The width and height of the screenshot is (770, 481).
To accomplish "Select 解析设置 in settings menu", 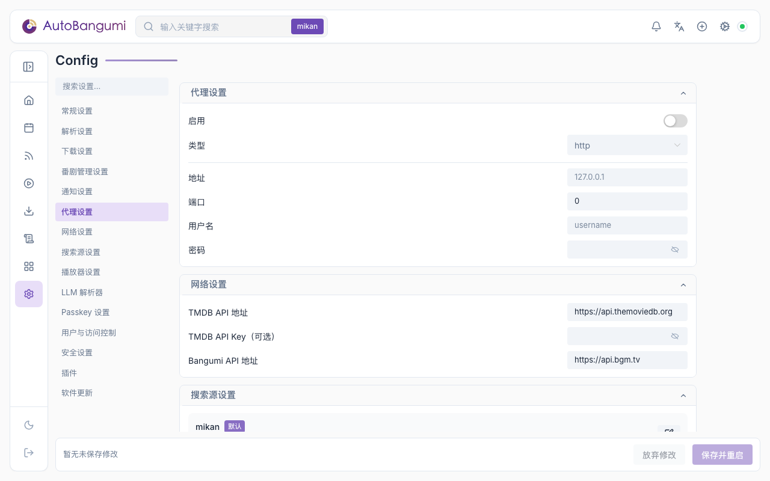I will [x=112, y=131].
